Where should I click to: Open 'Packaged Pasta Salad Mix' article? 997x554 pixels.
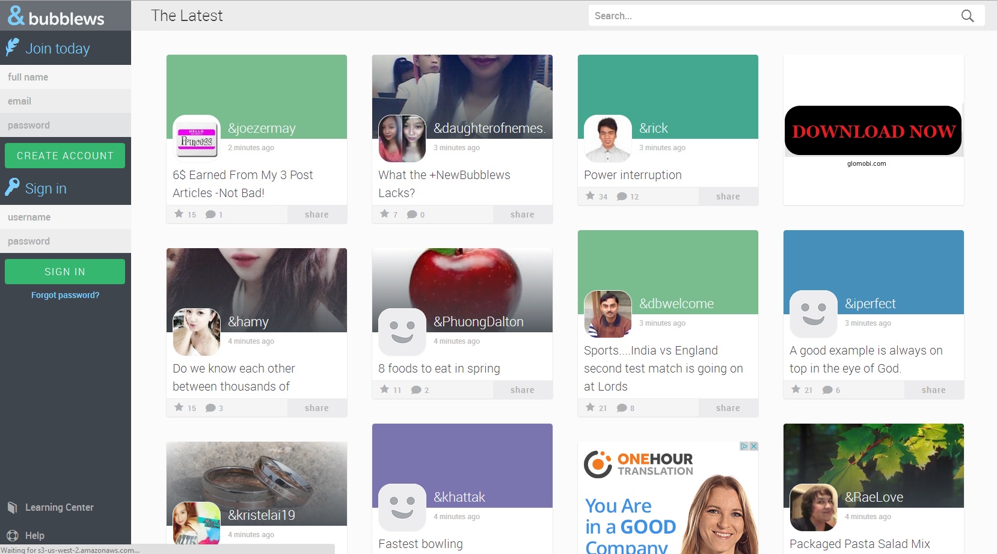point(860,544)
